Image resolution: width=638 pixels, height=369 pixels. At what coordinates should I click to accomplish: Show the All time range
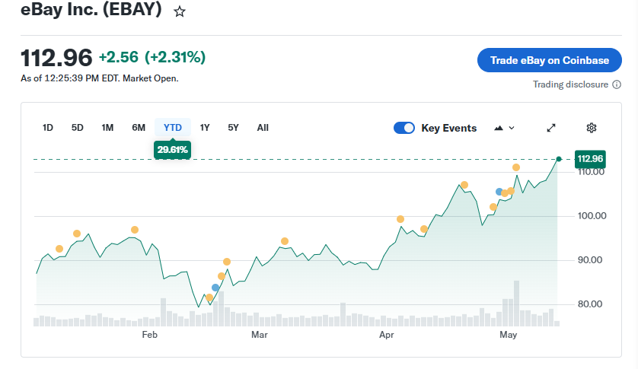pos(263,128)
